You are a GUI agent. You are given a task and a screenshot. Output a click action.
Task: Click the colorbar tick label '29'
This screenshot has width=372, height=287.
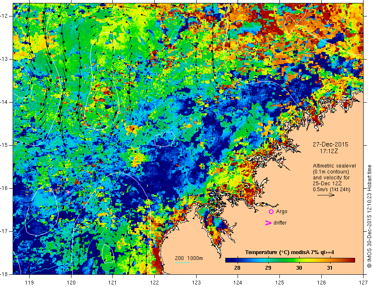tap(268, 268)
